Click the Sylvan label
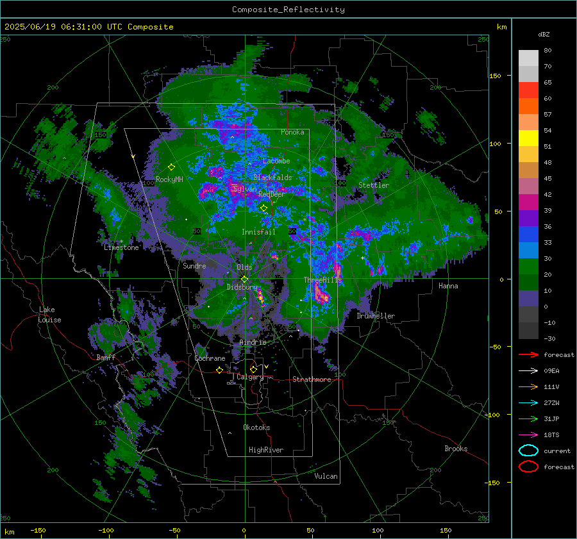The width and height of the screenshot is (577, 539). (245, 189)
